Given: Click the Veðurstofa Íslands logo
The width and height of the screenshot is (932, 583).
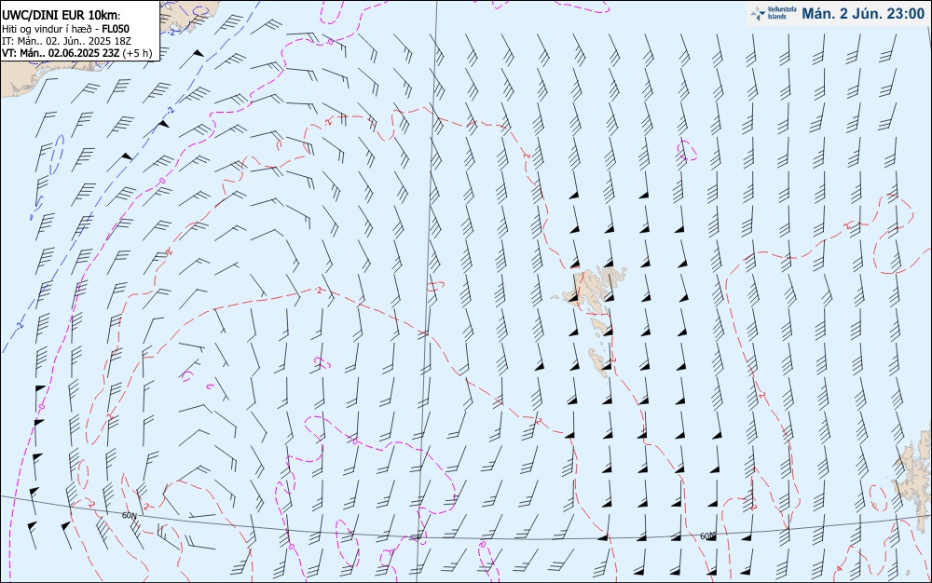Looking at the screenshot, I should pyautogui.click(x=773, y=13).
